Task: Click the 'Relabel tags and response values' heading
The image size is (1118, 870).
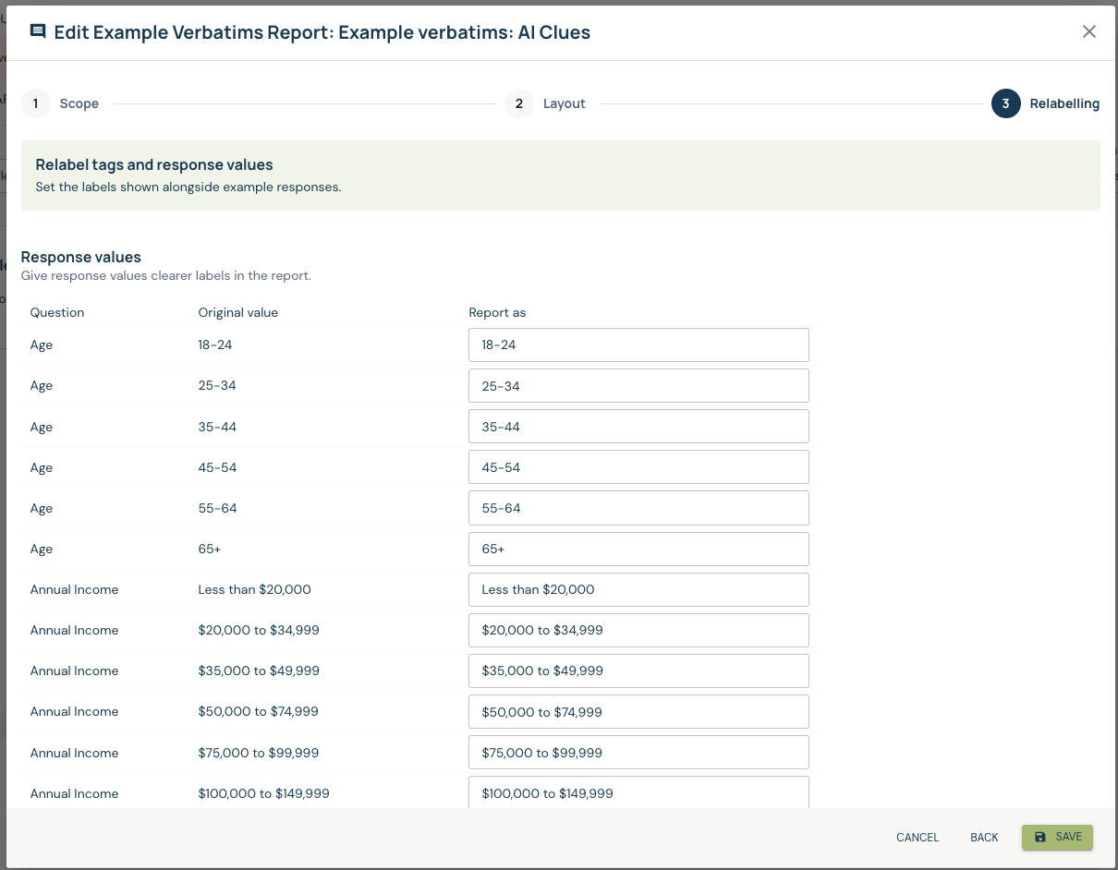Action: coord(154,164)
